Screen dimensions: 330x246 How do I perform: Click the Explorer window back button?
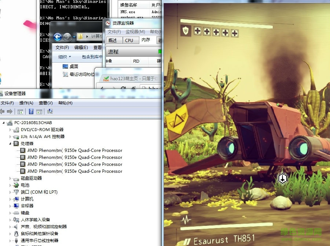pos(58,37)
